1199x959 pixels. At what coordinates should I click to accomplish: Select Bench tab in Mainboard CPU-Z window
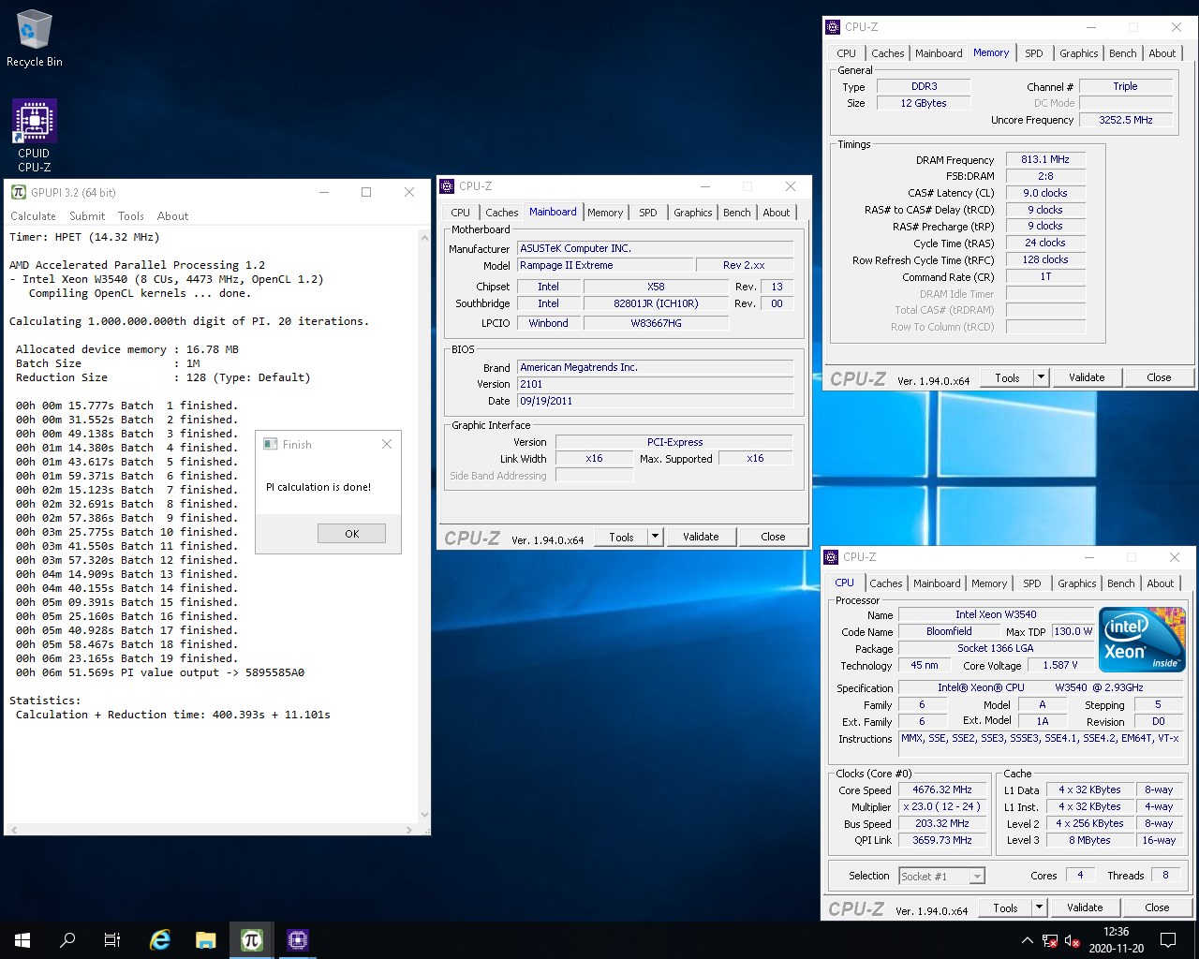[x=737, y=213]
